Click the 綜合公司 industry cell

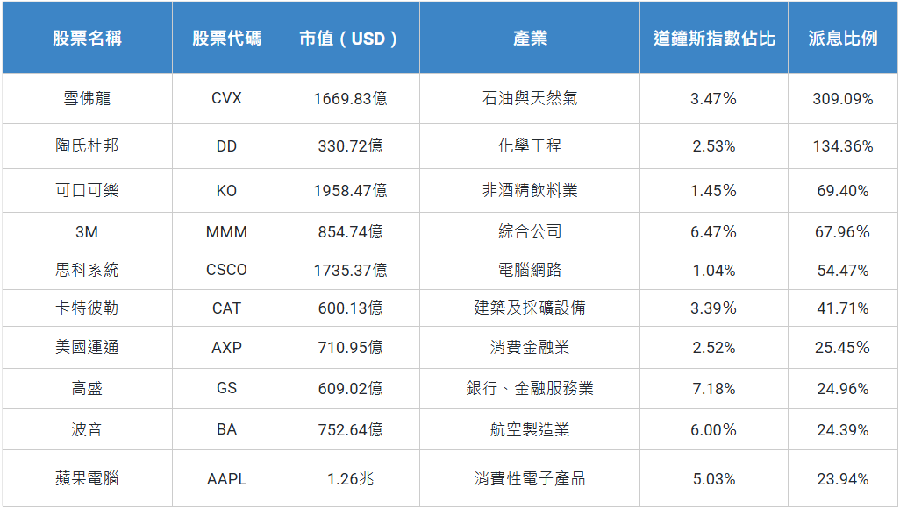[x=530, y=231]
